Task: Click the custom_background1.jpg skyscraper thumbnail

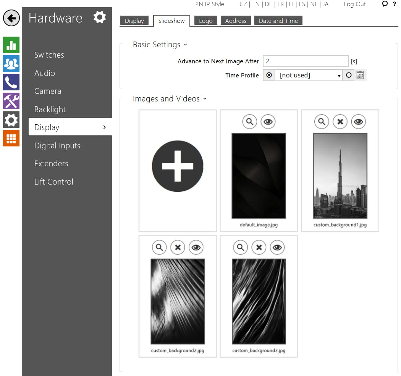Action: 340,176
